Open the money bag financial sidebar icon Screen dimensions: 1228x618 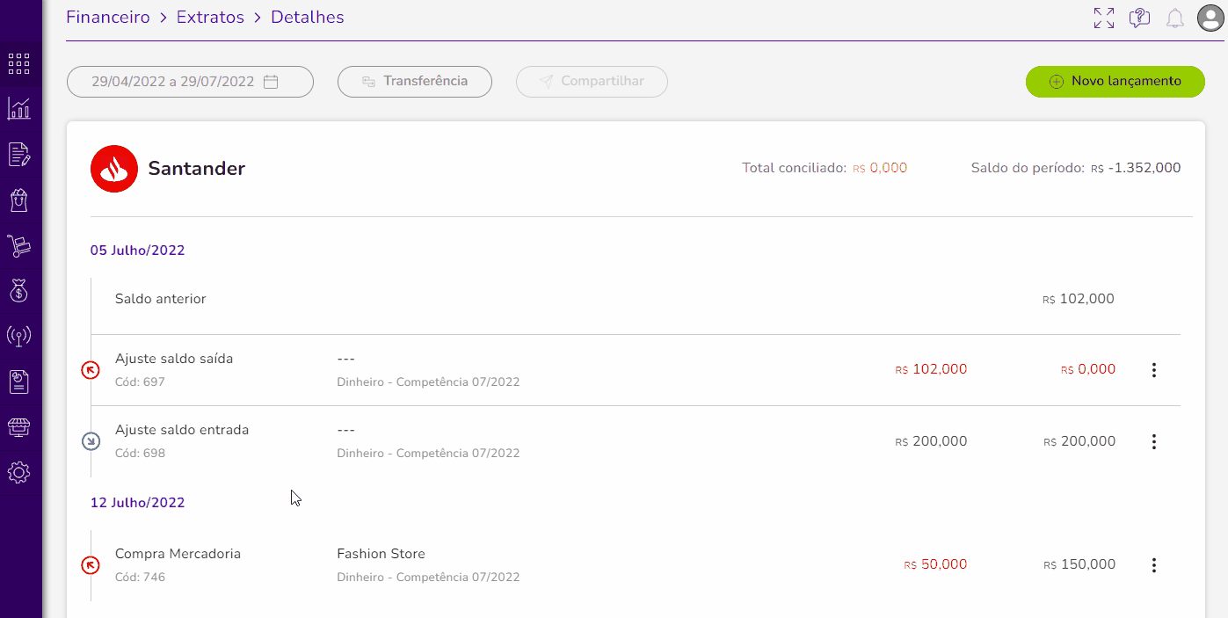(18, 289)
